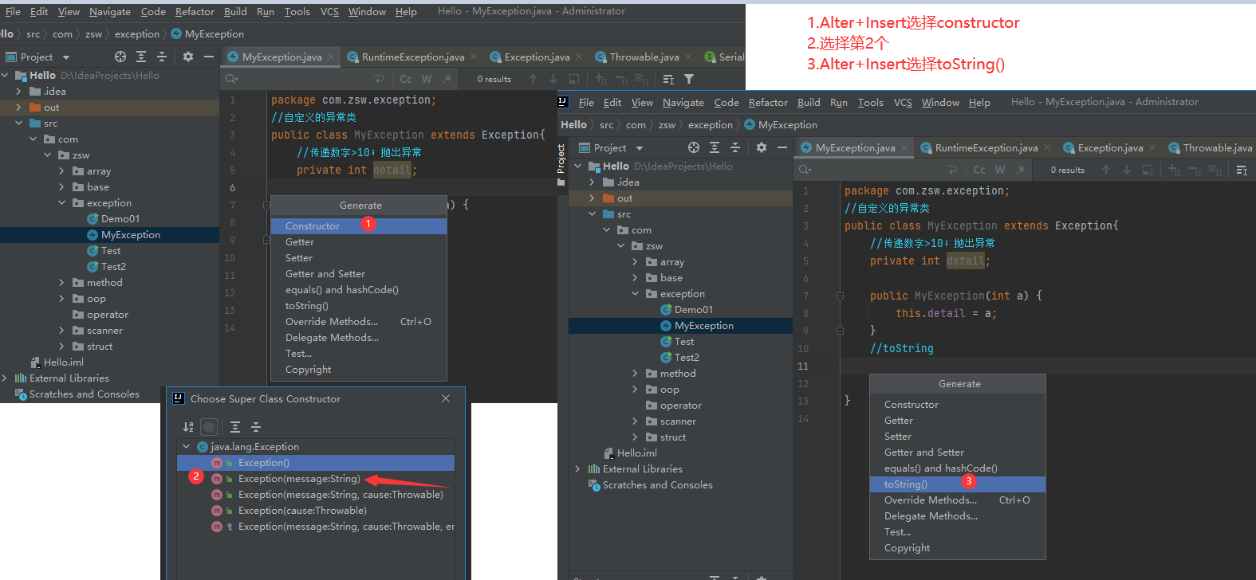1256x580 pixels.
Task: Expand the scanner folder in right window tree
Action: (x=635, y=421)
